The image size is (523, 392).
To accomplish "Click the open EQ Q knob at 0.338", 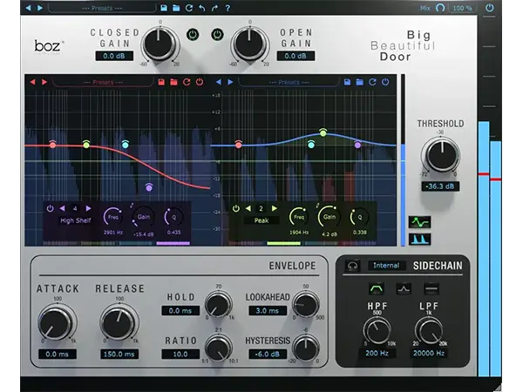I will tap(359, 217).
